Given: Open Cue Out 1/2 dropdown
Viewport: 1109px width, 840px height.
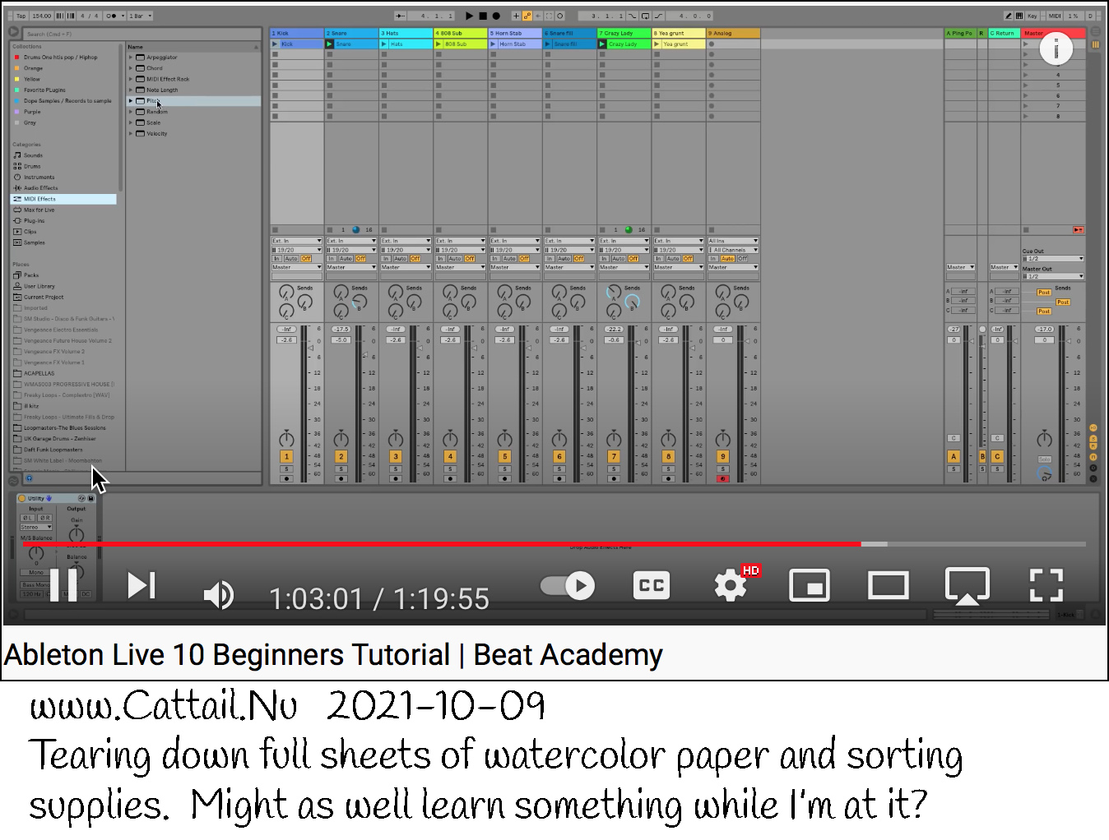Looking at the screenshot, I should tap(1053, 259).
